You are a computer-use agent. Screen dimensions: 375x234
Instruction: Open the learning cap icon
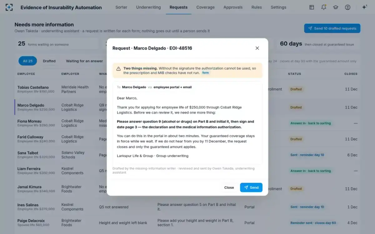tap(336, 7)
